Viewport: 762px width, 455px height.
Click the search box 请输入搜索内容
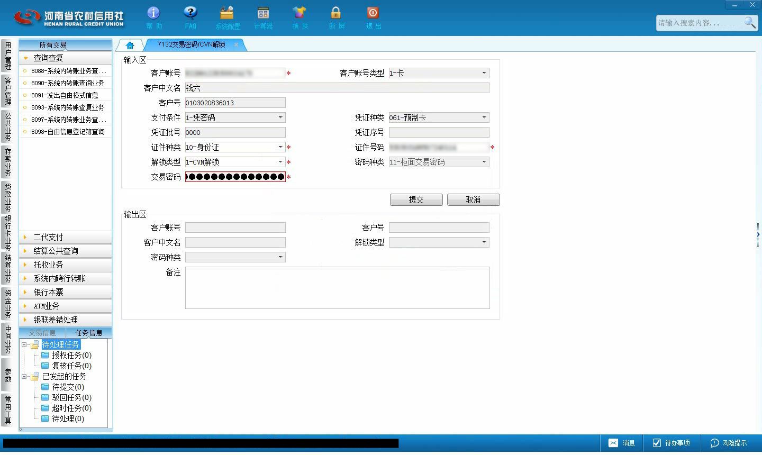pos(700,23)
